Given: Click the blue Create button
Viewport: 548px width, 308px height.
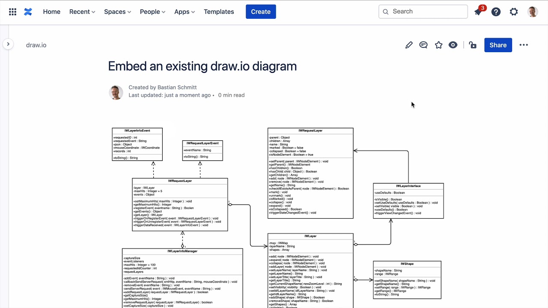Looking at the screenshot, I should tap(261, 12).
